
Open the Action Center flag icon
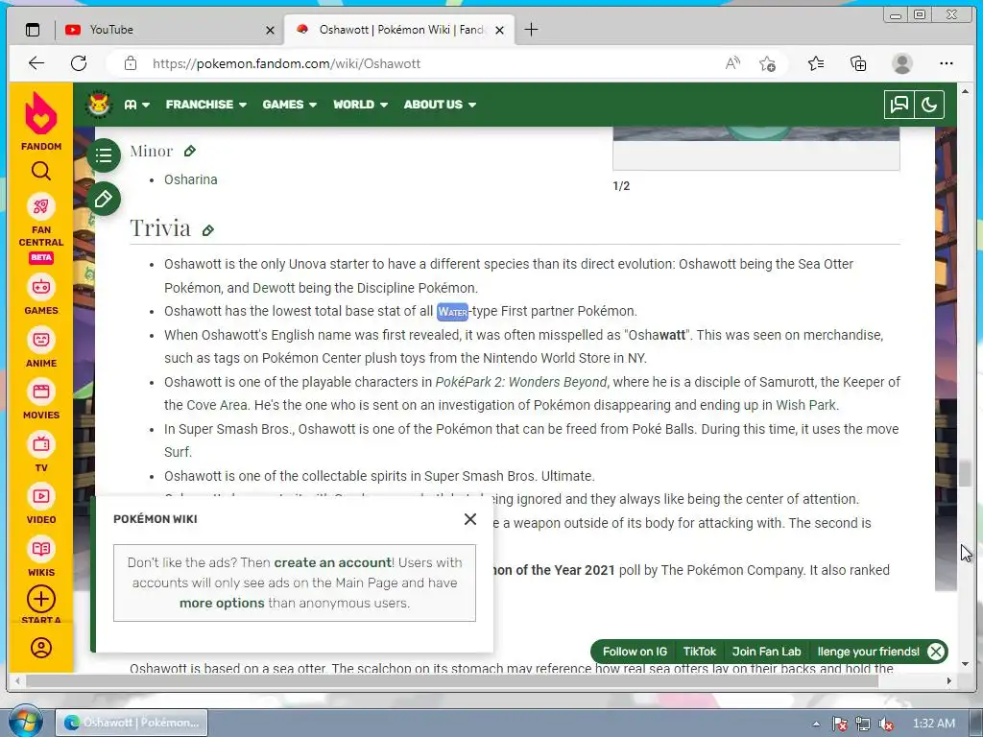[x=839, y=724]
